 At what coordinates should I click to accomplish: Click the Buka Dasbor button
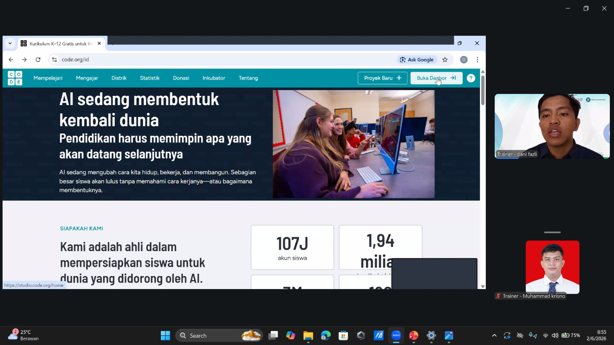point(436,78)
